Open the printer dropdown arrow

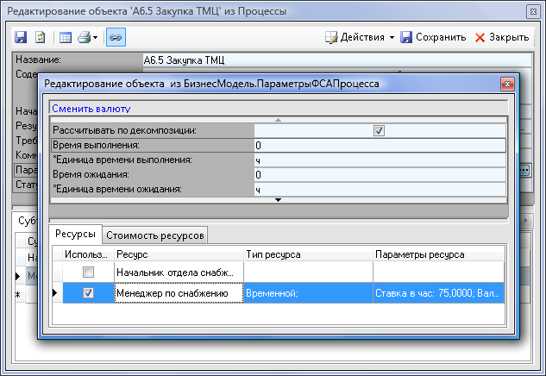coord(96,38)
